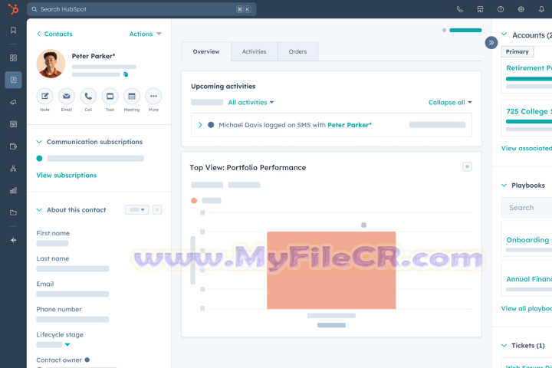The width and height of the screenshot is (552, 368).
Task: Open the Retirement account record
Action: tap(529, 68)
